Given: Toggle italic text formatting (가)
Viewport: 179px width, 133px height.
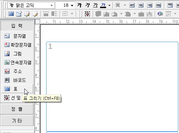Looking at the screenshot, I should click(x=87, y=5).
